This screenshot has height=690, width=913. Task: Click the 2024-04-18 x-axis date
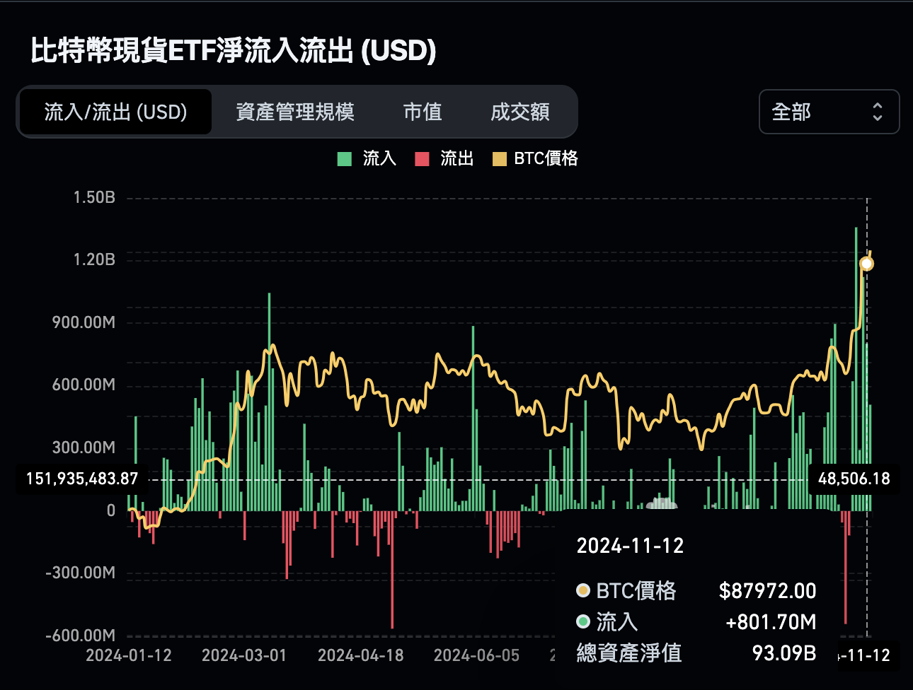click(361, 655)
